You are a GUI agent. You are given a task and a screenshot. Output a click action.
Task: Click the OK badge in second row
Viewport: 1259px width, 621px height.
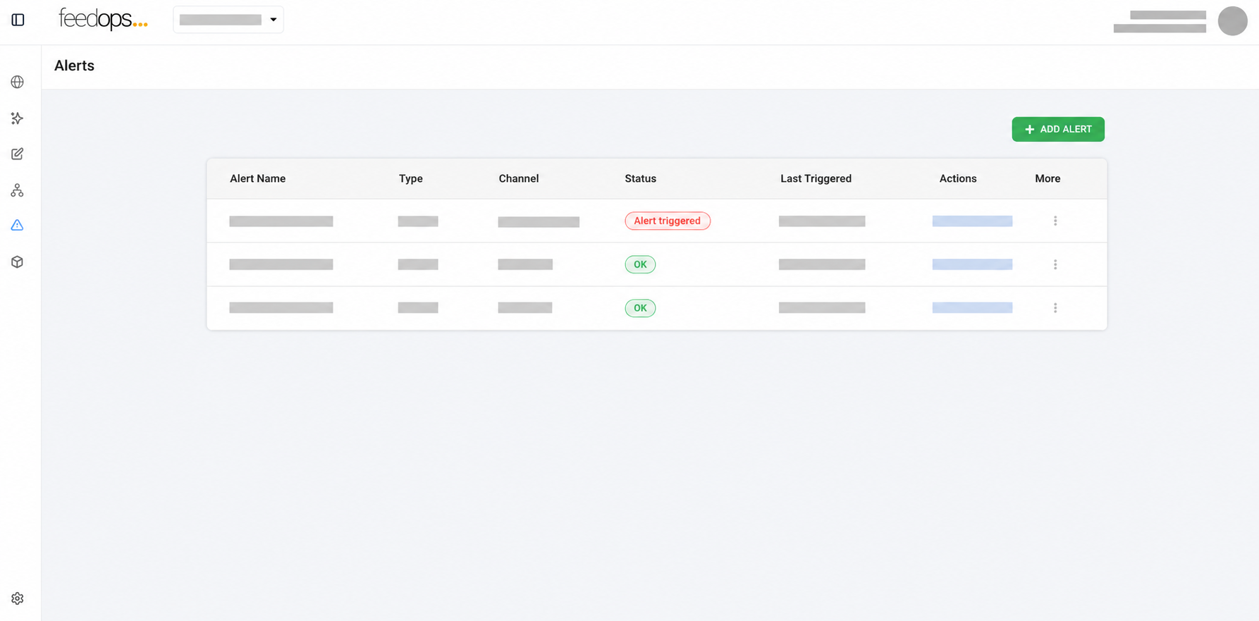pyautogui.click(x=640, y=264)
